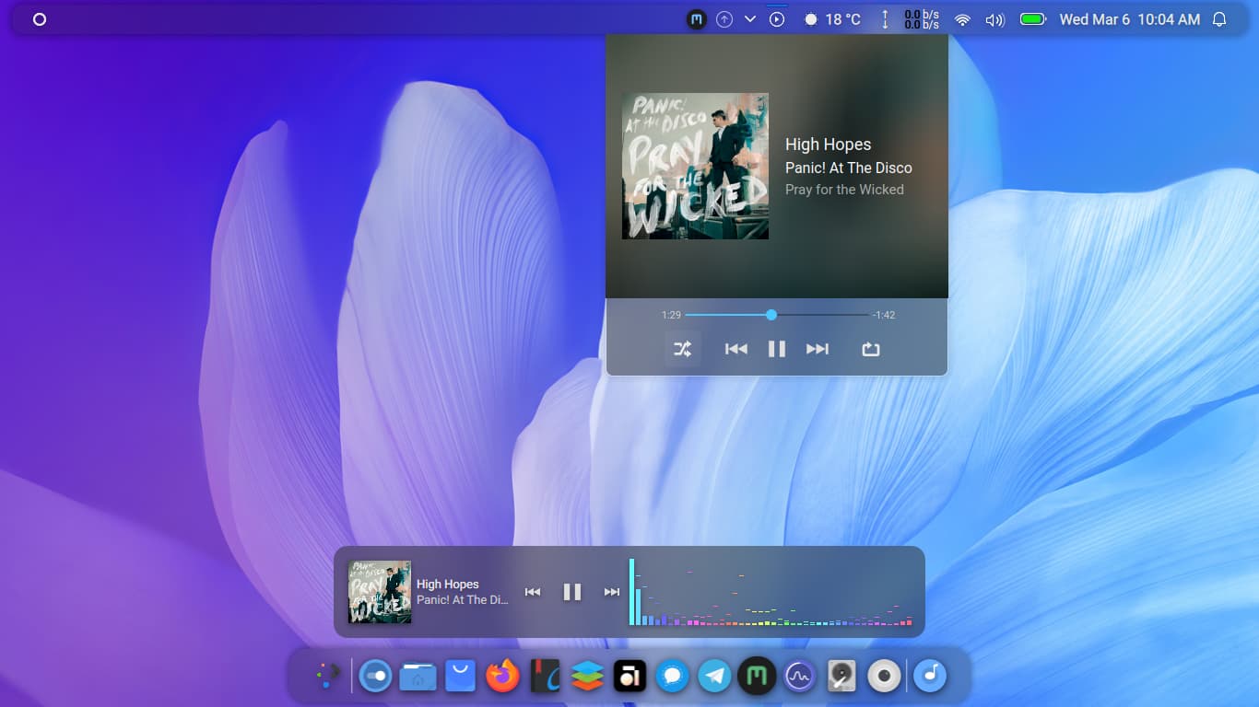Open the application launcher in dock
The height and width of the screenshot is (707, 1259).
[x=326, y=677]
